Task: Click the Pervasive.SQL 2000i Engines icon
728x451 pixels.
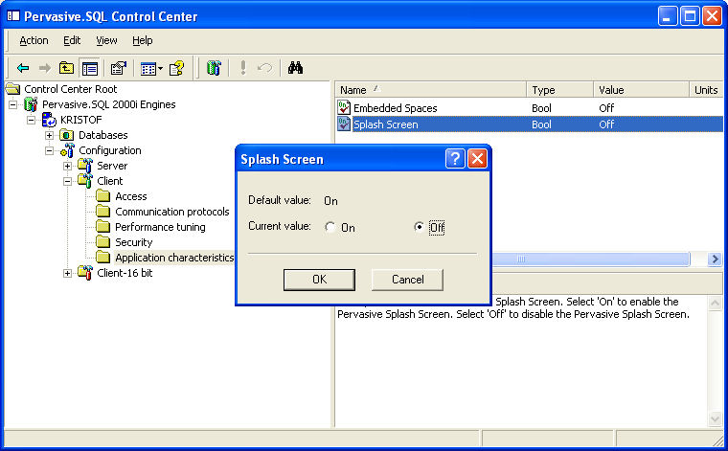Action: (31, 104)
